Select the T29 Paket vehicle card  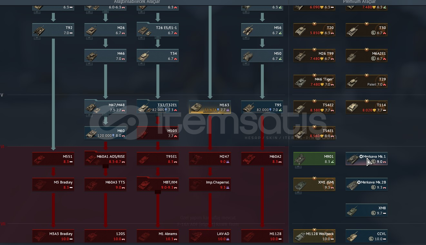click(367, 81)
